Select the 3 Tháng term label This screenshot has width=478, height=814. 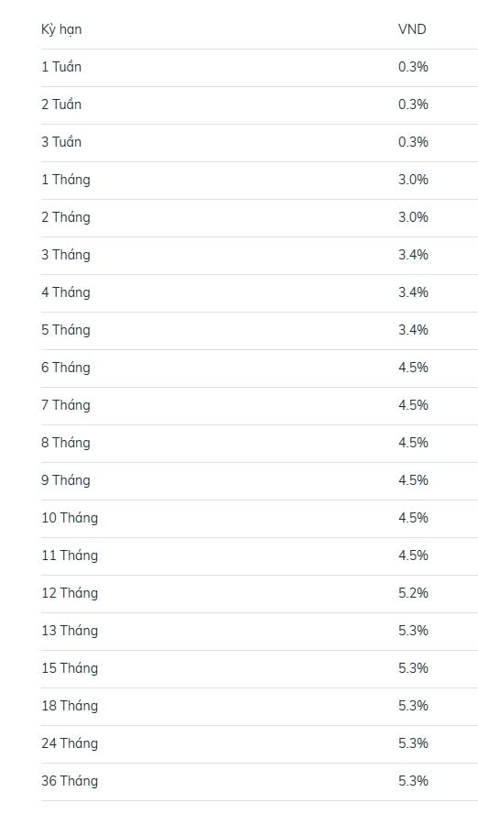tap(66, 255)
